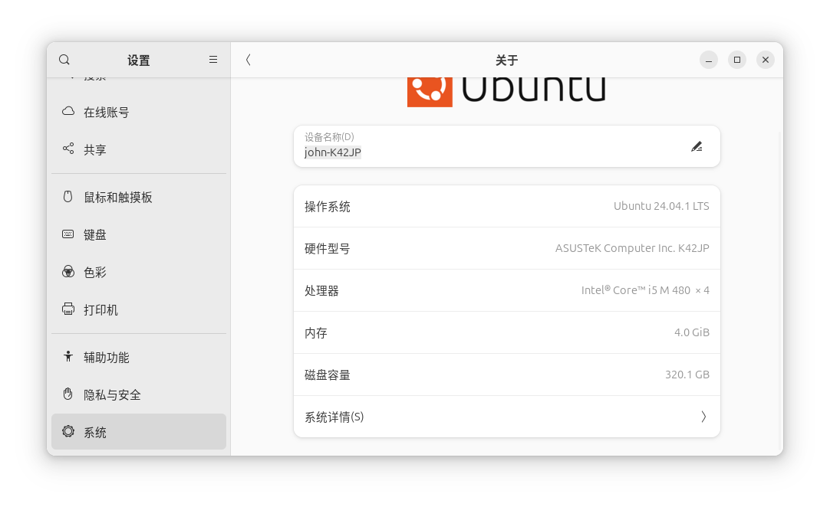Click the mouse icon in sidebar
The image size is (830, 507).
pos(68,197)
